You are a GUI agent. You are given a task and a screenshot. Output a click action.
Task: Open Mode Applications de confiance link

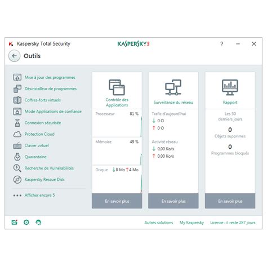coord(53,112)
